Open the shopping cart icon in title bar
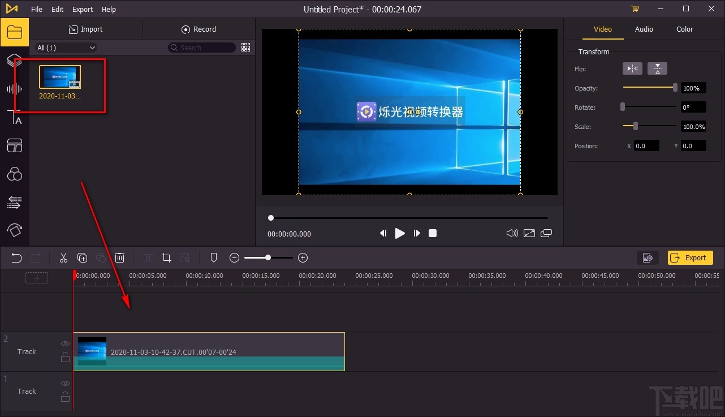This screenshot has width=725, height=417. pos(635,9)
